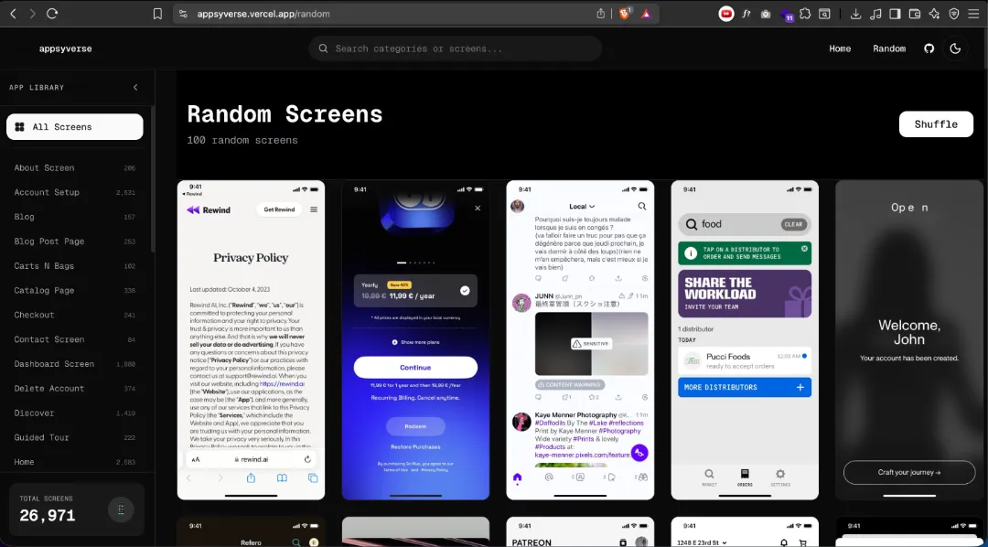Open the All Screens grid icon
The width and height of the screenshot is (988, 547).
[19, 126]
